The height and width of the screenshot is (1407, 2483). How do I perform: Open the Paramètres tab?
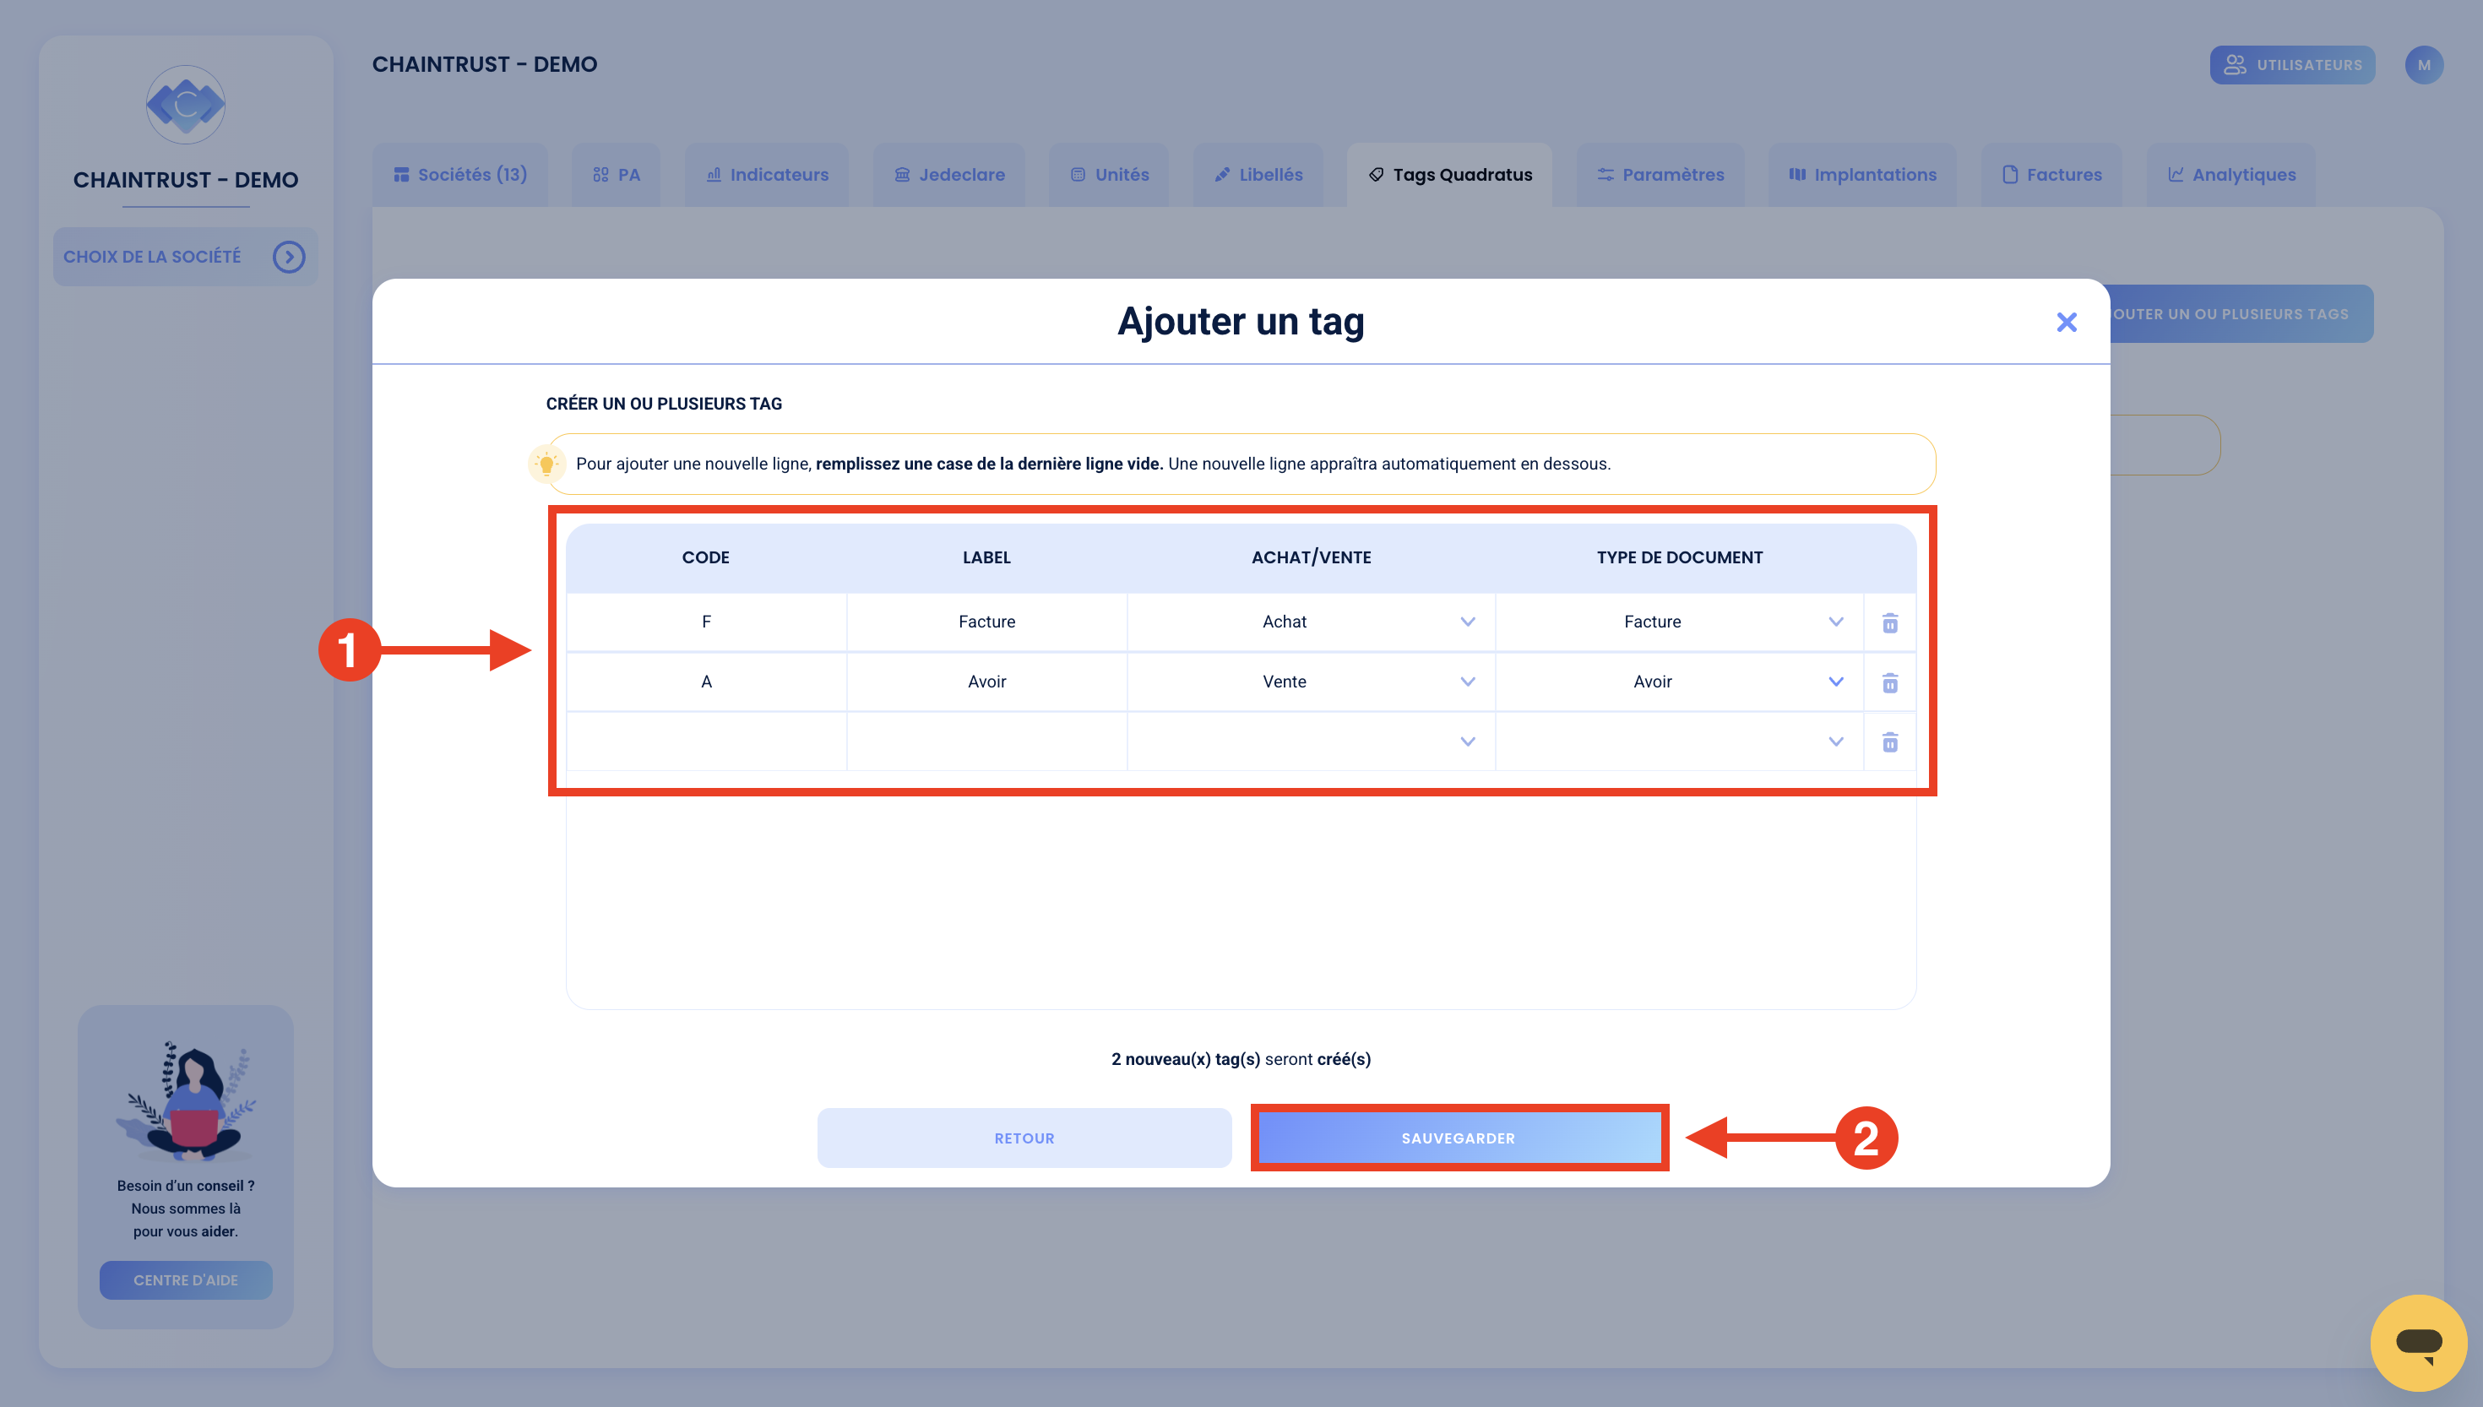(x=1660, y=175)
